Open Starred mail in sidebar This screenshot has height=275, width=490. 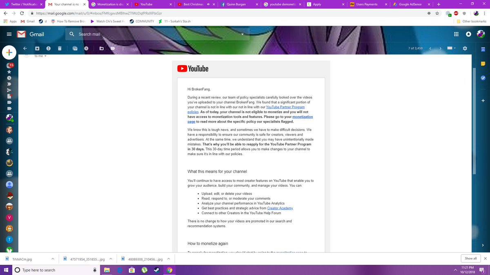(x=9, y=71)
